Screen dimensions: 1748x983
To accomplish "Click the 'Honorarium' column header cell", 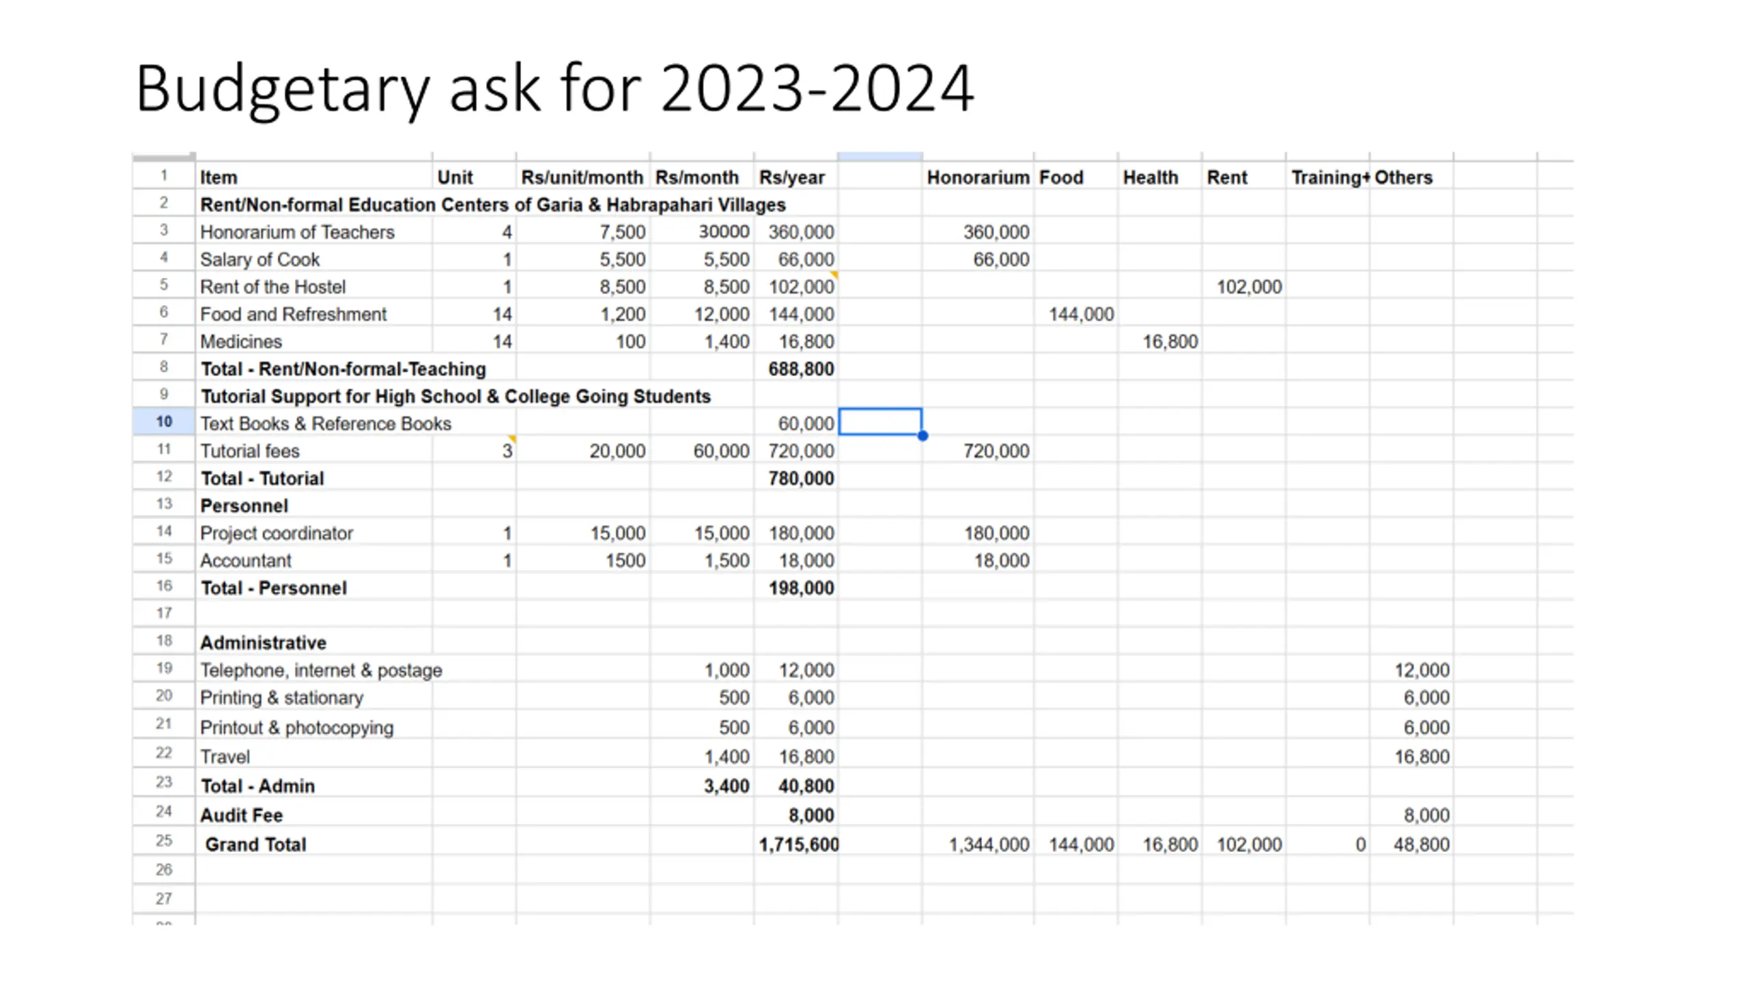I will pos(978,176).
